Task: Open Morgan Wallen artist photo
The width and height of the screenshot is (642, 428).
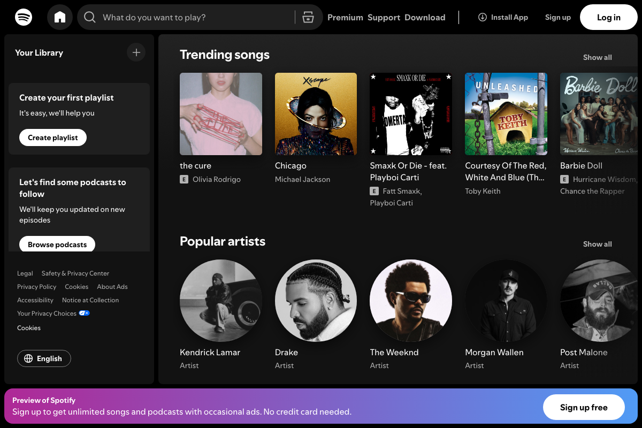Action: coord(506,301)
